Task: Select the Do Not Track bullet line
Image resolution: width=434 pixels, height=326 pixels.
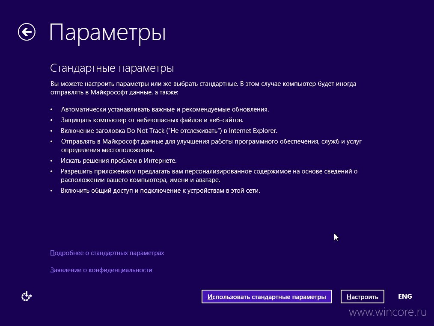Action: click(169, 131)
